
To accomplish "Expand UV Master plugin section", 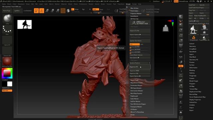I will [133, 109].
